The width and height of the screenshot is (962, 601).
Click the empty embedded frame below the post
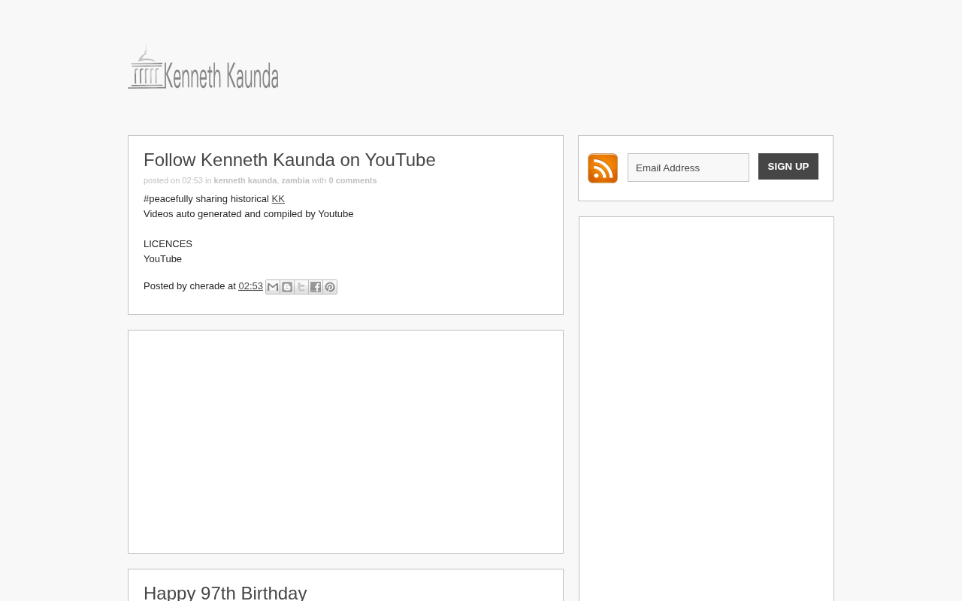tap(346, 442)
